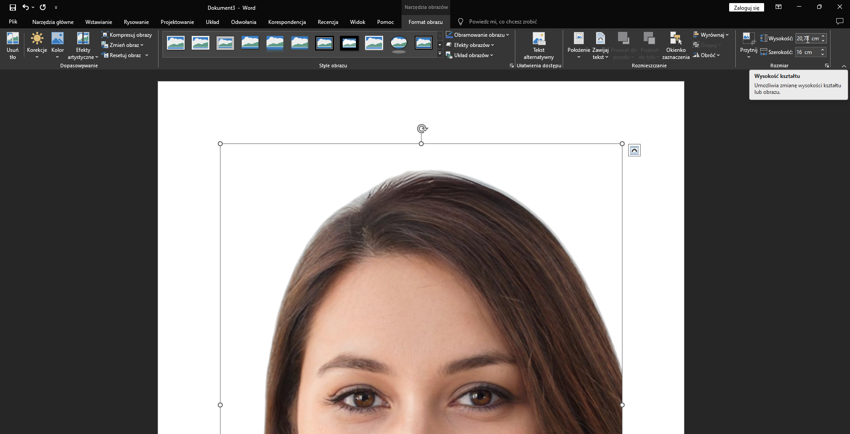Open Układ obrazów dropdown
The width and height of the screenshot is (850, 434).
[x=469, y=55]
